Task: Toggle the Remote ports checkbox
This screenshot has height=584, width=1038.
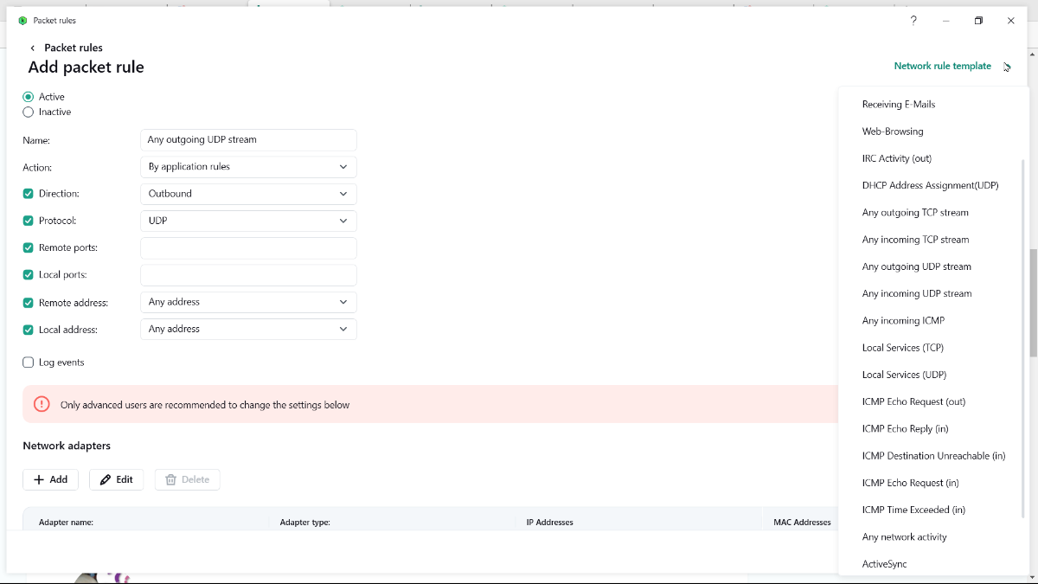Action: [29, 247]
